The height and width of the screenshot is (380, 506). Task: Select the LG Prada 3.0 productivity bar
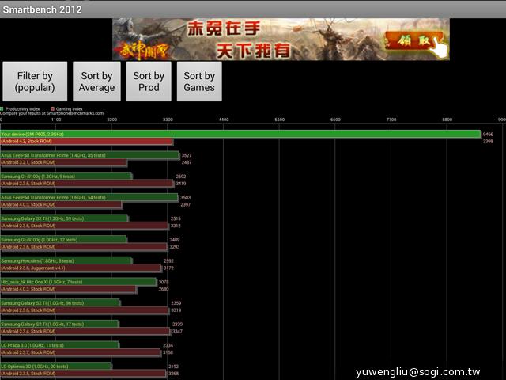(x=59, y=345)
